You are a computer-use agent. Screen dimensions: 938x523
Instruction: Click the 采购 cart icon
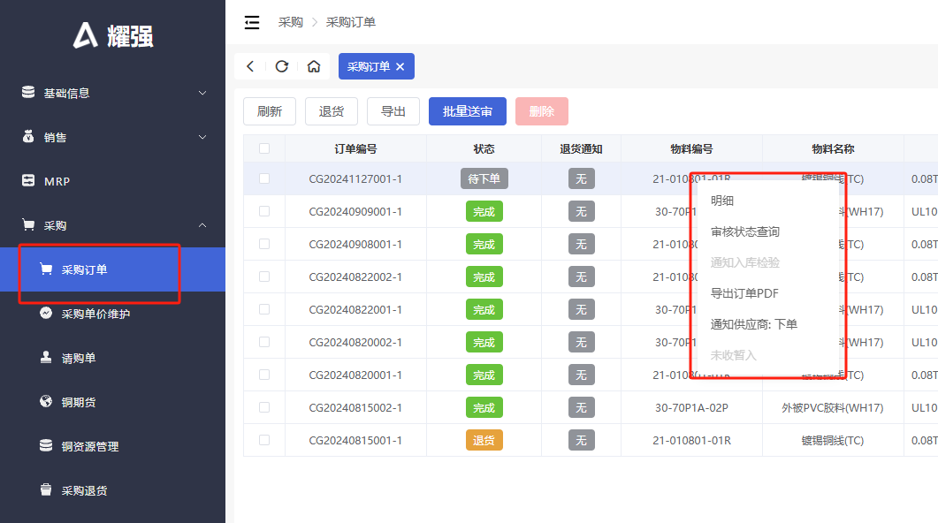[x=28, y=224]
